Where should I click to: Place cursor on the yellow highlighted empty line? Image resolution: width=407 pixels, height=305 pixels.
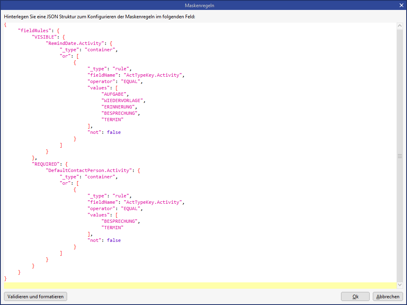199,286
